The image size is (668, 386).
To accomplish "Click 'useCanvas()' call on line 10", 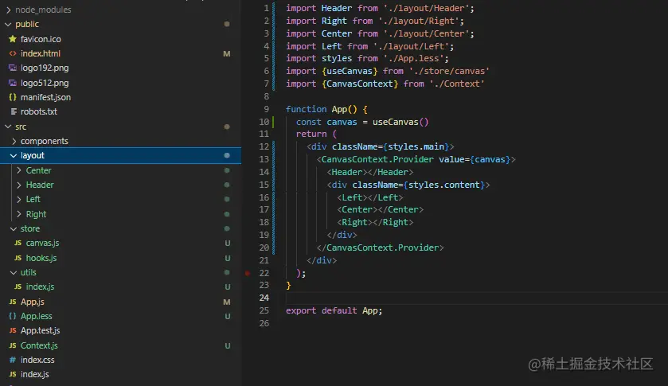I will pyautogui.click(x=400, y=122).
